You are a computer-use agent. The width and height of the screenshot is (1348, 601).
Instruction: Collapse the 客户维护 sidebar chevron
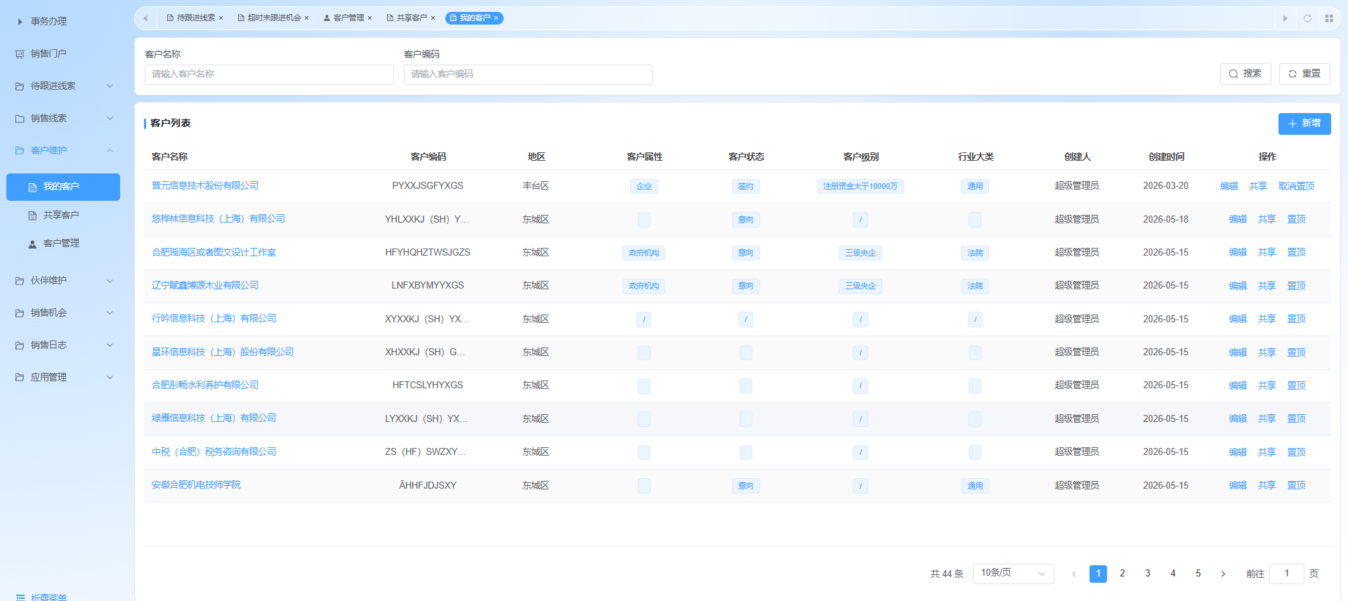tap(110, 151)
